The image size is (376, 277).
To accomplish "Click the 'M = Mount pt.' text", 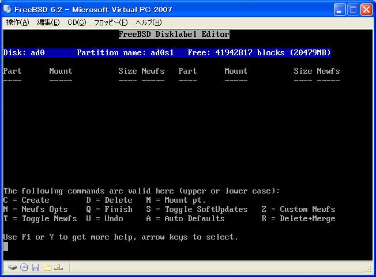I will 176,200.
